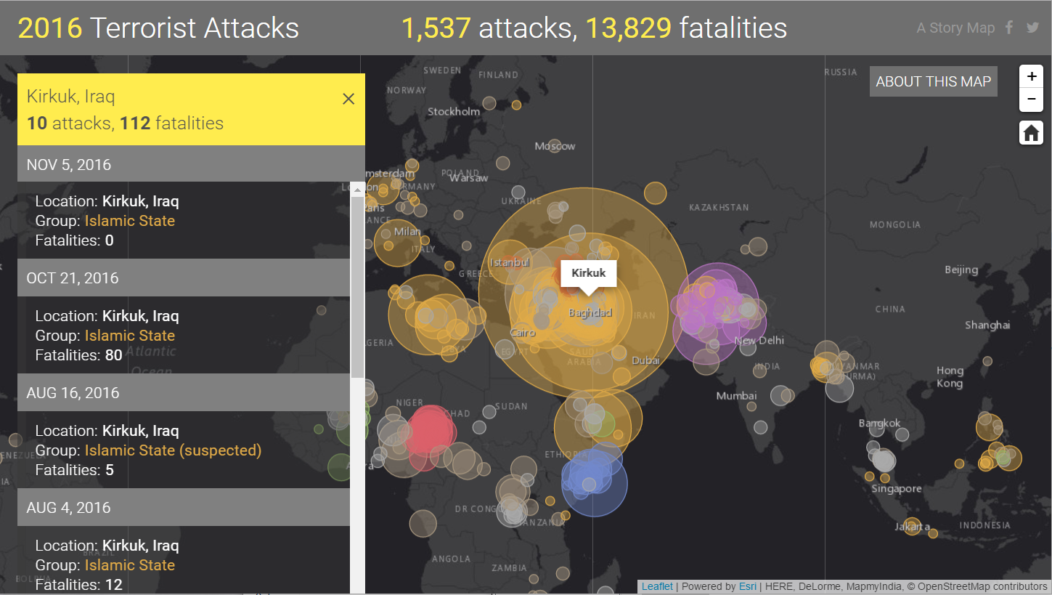
Task: Click the 'Fatalities: 5' entry
Action: tap(74, 470)
